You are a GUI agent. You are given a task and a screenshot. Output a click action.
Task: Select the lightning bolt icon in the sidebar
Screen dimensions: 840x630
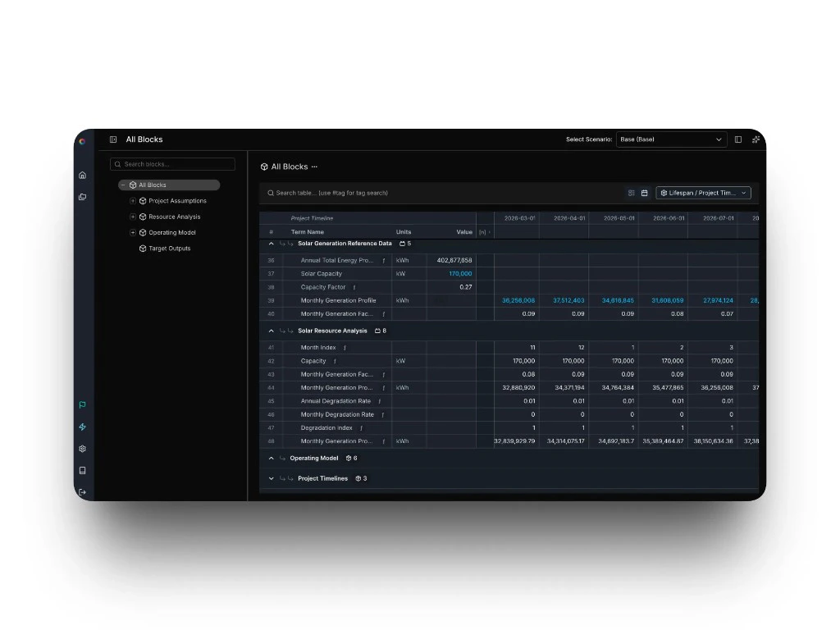coord(82,427)
